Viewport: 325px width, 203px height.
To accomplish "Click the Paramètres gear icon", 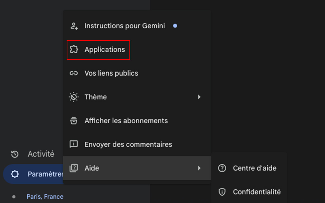I will [15, 174].
